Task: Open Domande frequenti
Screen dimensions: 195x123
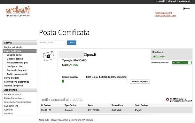Action: click(x=17, y=70)
